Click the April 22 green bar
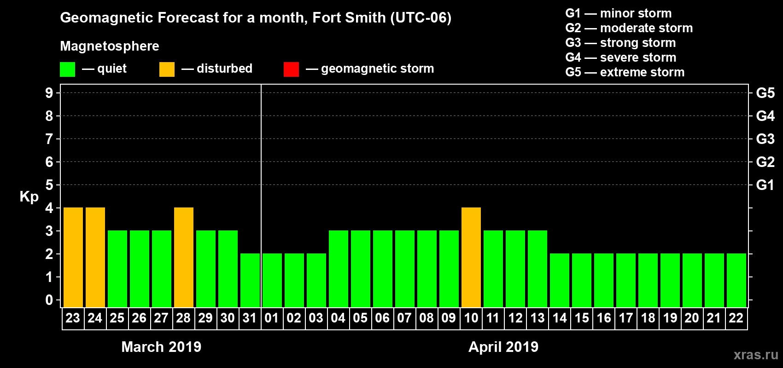 (736, 281)
